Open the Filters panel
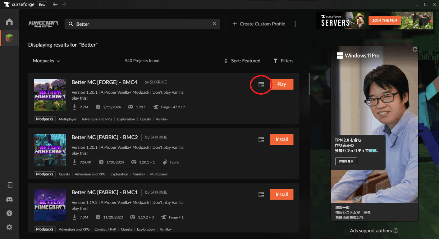This screenshot has height=239, width=439. click(x=283, y=61)
